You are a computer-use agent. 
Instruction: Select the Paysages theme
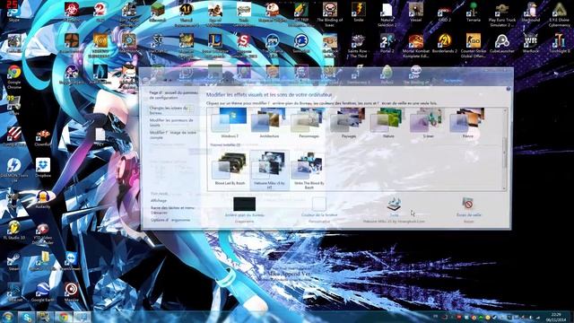[349, 124]
